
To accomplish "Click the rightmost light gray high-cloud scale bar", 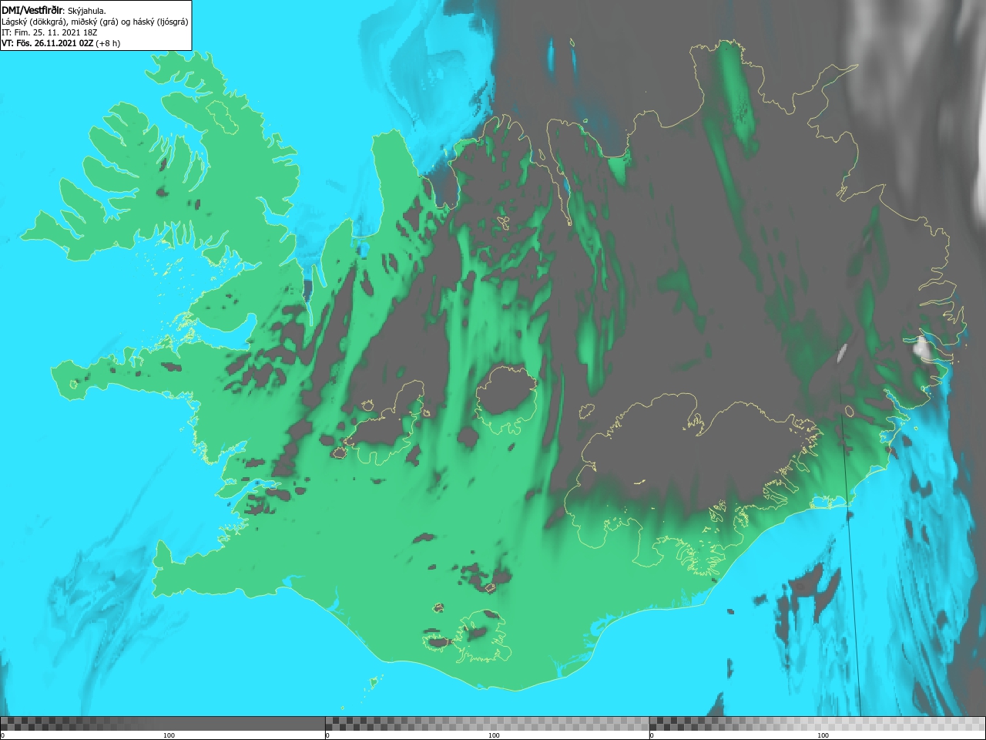I will coord(817,724).
